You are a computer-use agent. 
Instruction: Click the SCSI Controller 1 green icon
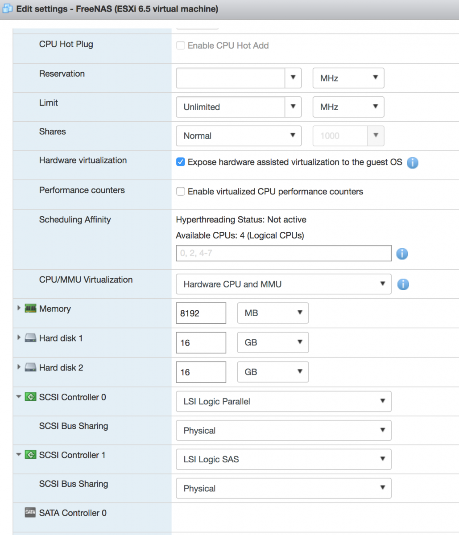[x=30, y=455]
